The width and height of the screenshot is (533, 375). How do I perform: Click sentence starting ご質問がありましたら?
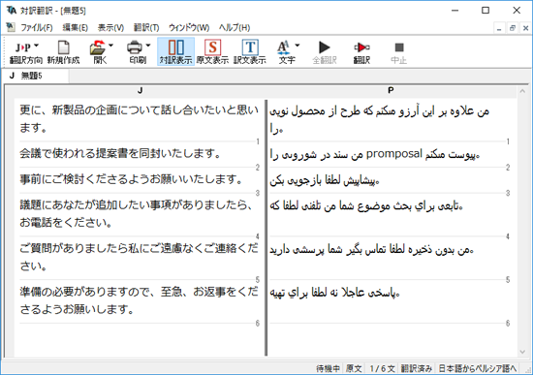pos(139,257)
